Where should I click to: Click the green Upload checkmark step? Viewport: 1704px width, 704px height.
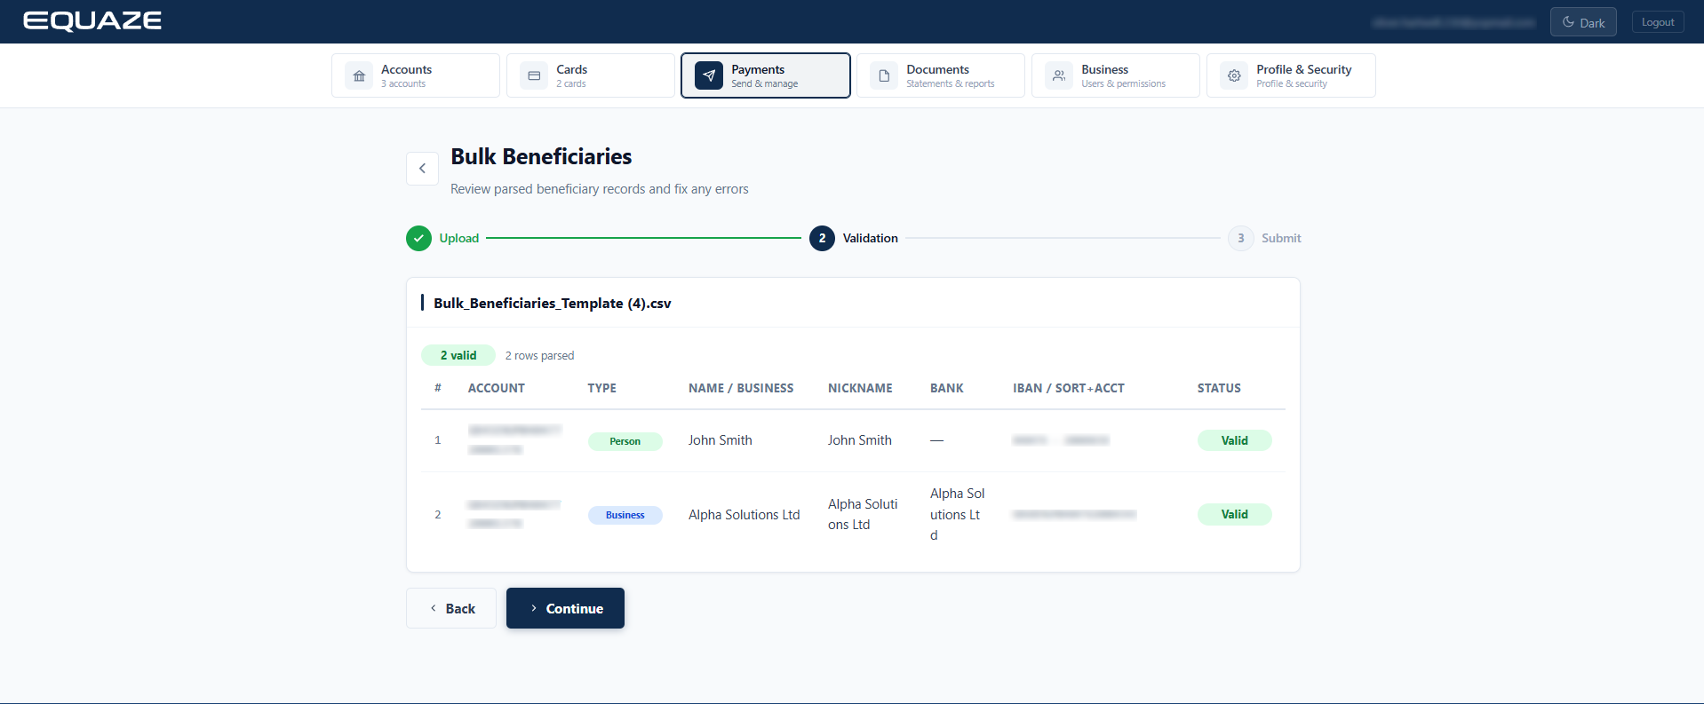pos(418,238)
